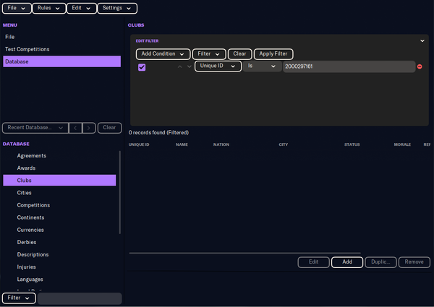Image resolution: width=434 pixels, height=307 pixels.
Task: Toggle the Unique ID condition checkbox
Action: click(142, 67)
